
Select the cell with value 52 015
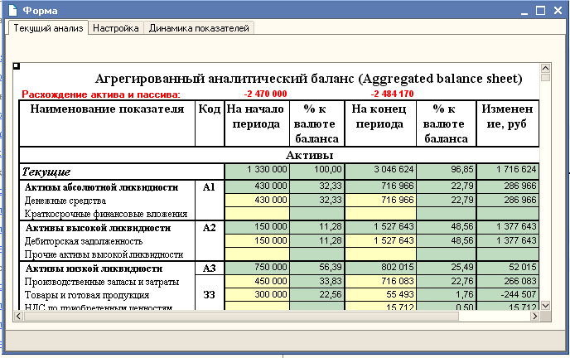508,268
